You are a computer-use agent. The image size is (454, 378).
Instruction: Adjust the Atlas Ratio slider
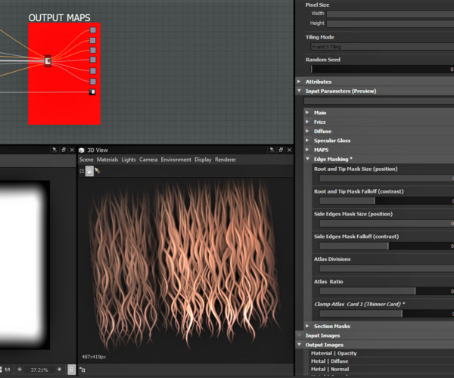[387, 291]
